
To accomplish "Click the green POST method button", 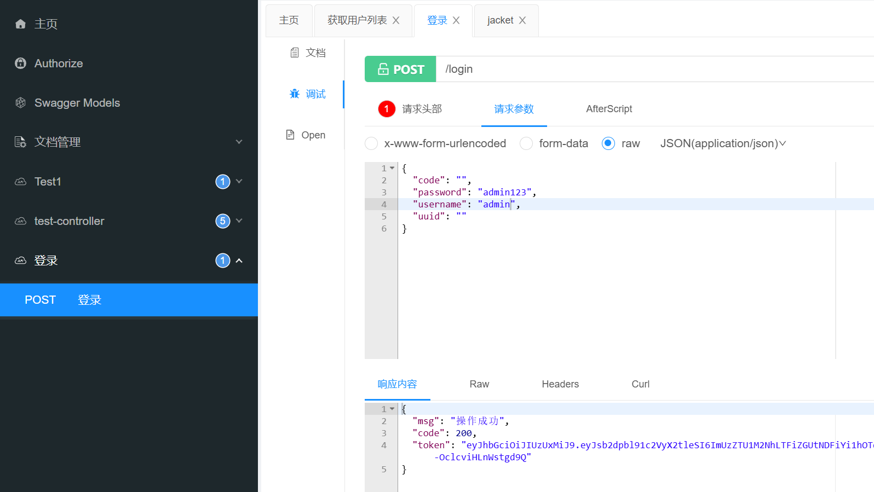I will click(400, 70).
